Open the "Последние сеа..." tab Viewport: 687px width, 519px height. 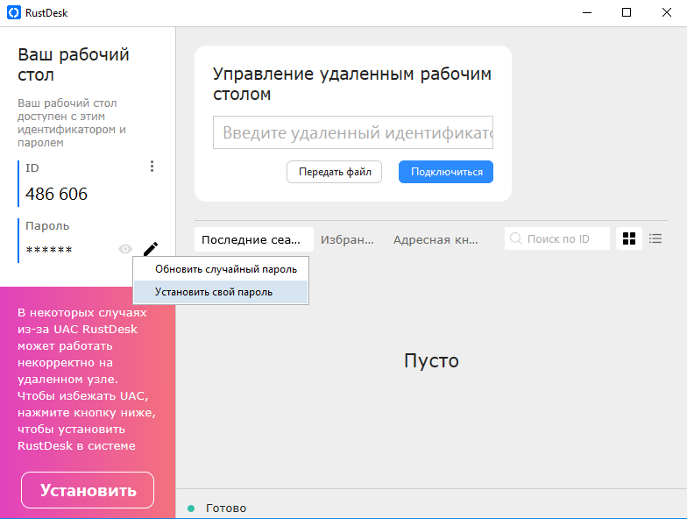click(x=254, y=239)
